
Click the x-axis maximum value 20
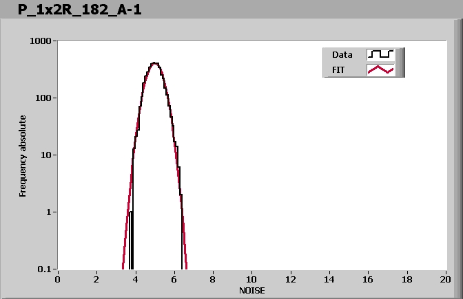pos(445,280)
